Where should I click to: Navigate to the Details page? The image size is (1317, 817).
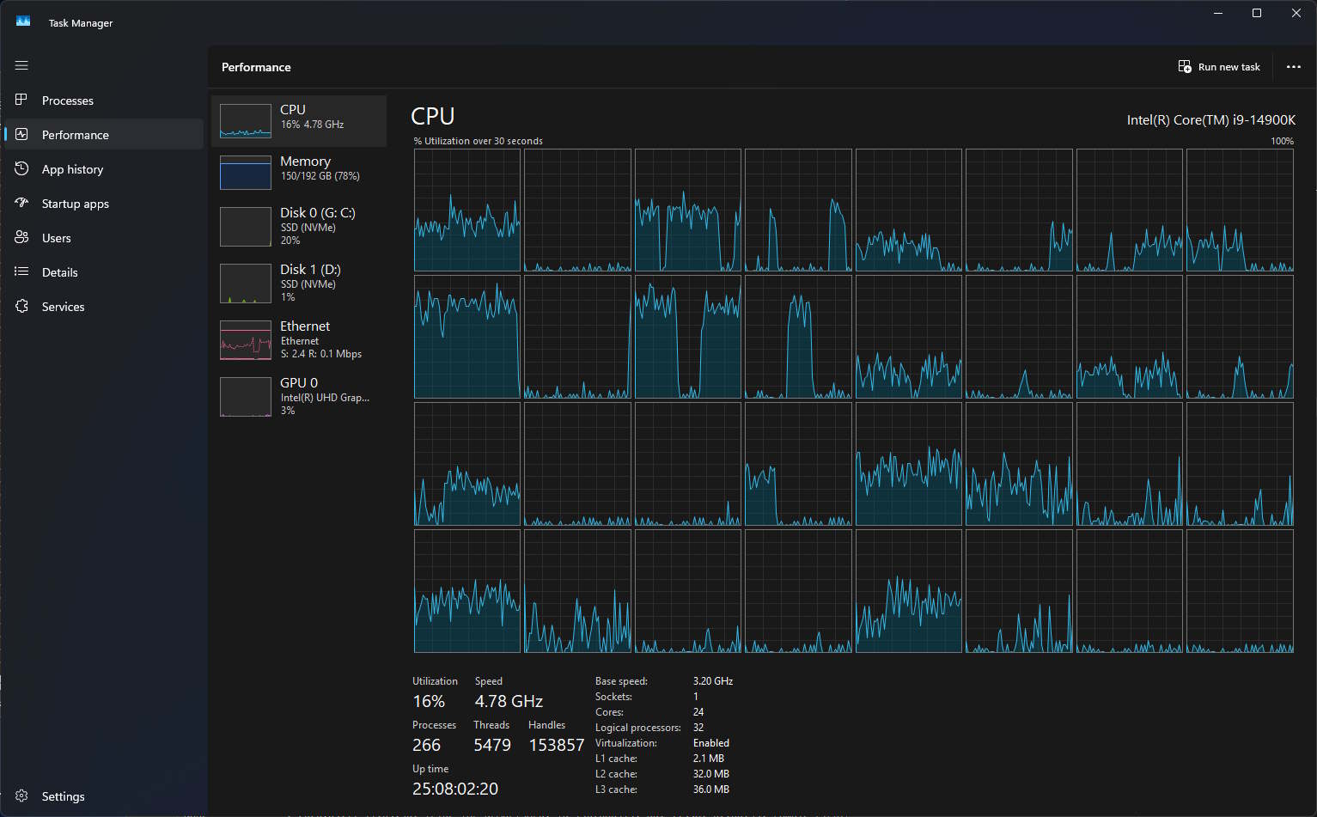[x=60, y=272]
